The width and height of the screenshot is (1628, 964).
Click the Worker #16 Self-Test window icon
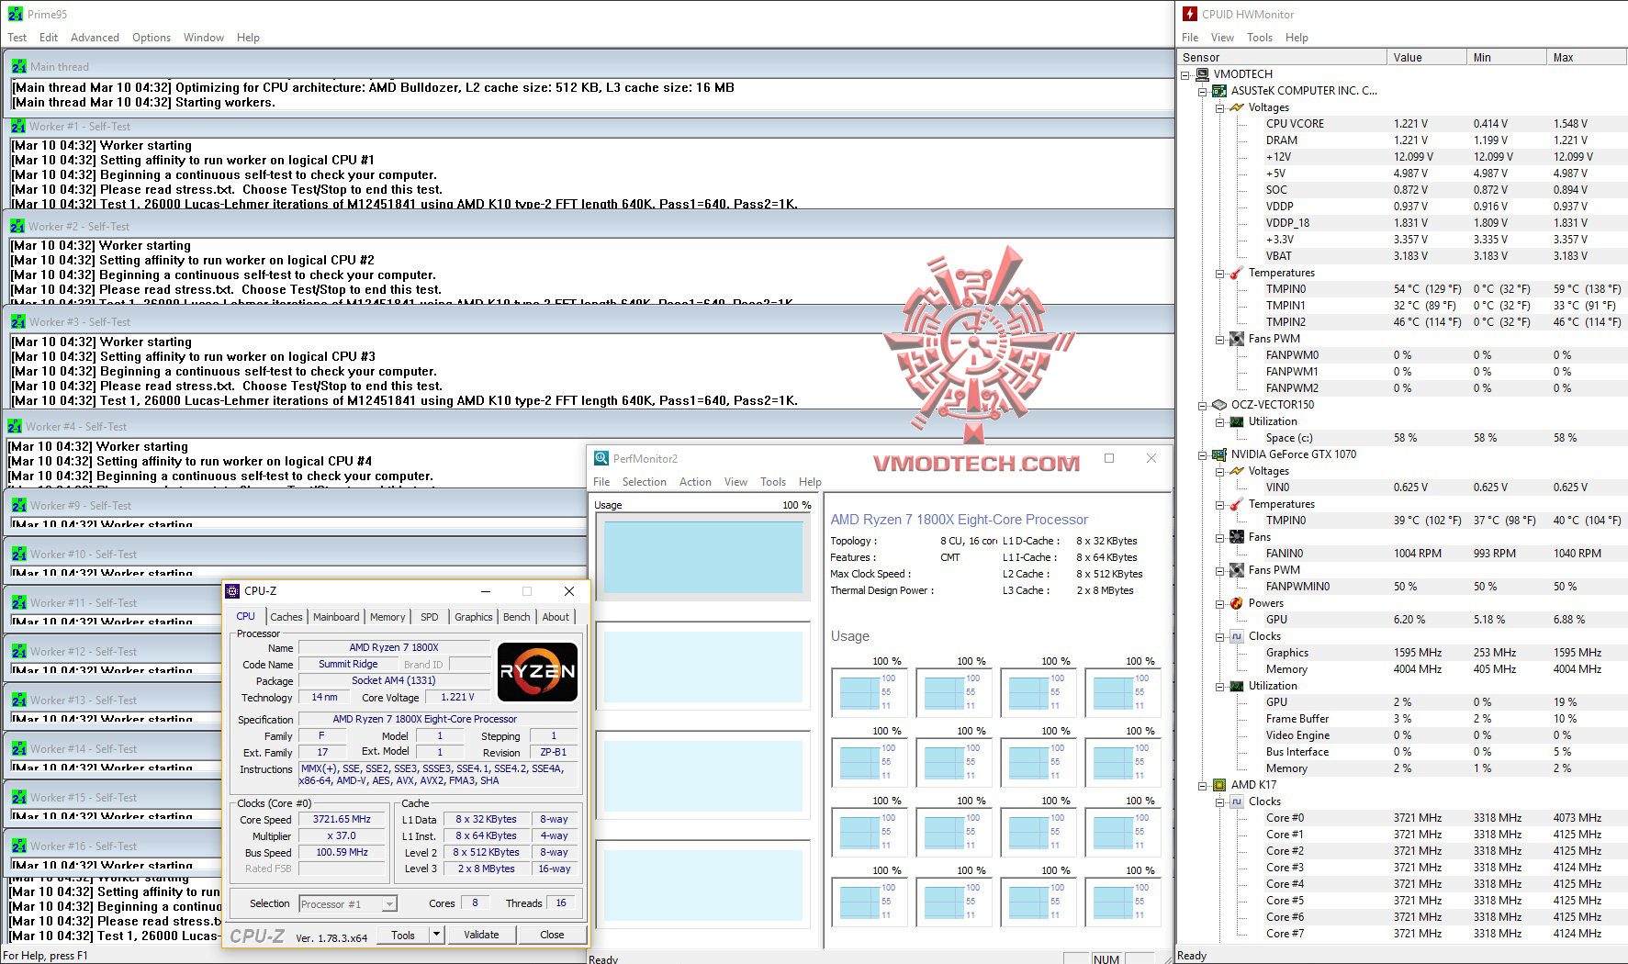click(19, 846)
